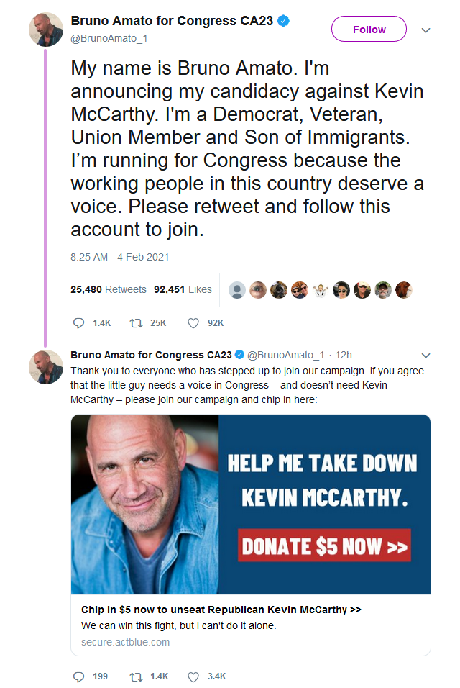Retweet the second tweet showing 1.4K

[137, 676]
